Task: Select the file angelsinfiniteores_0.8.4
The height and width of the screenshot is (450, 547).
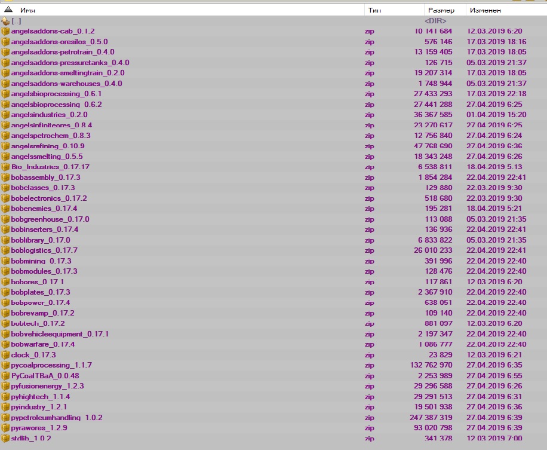Action: pos(51,125)
